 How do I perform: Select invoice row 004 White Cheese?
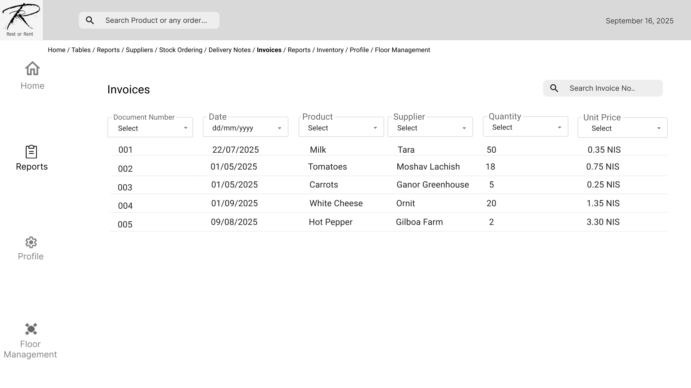coord(336,203)
